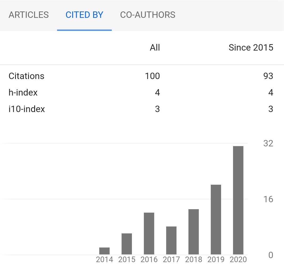
Task: Click the i10-index value under All
Action: point(157,109)
